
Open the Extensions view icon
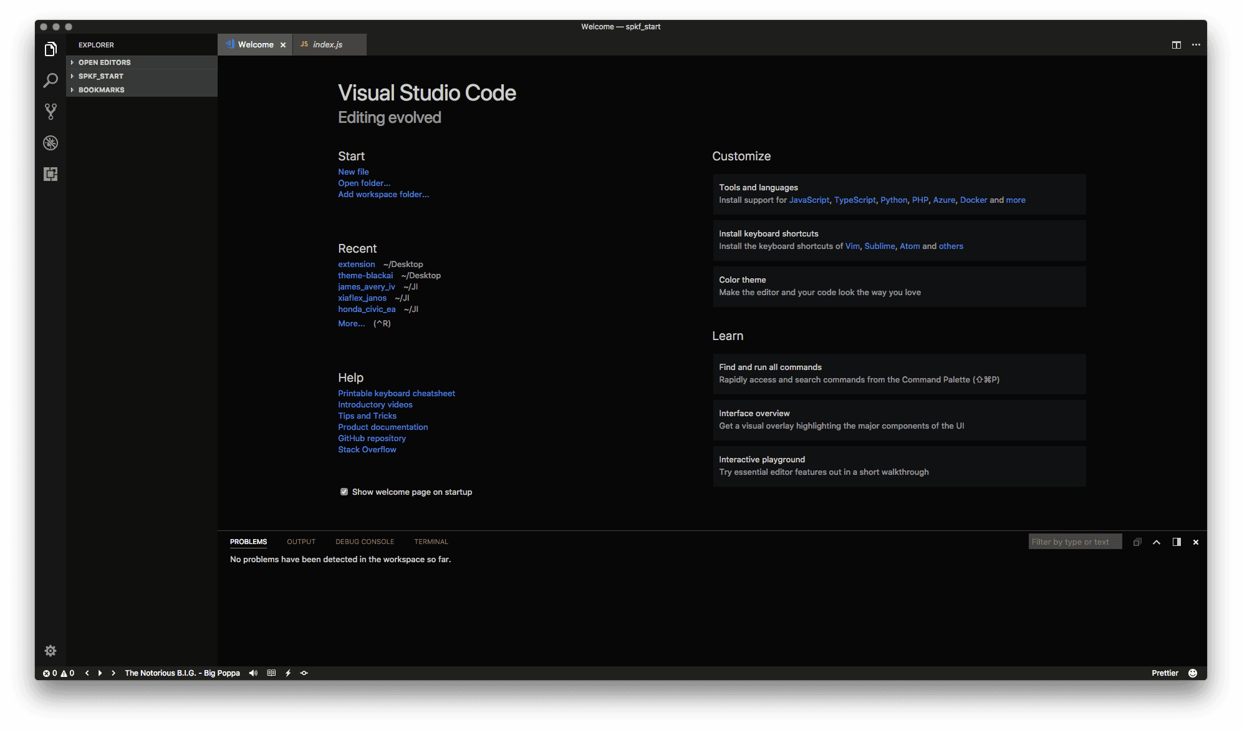point(51,174)
